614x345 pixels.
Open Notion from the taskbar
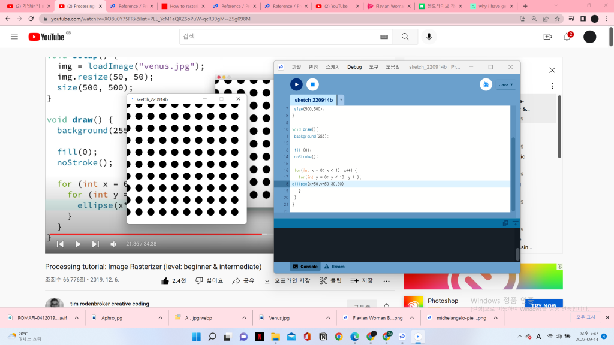tap(323, 337)
